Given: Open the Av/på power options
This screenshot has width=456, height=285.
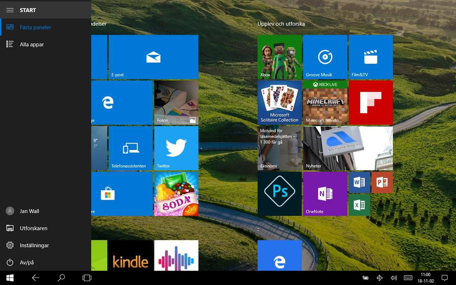Looking at the screenshot, I should pos(46,262).
